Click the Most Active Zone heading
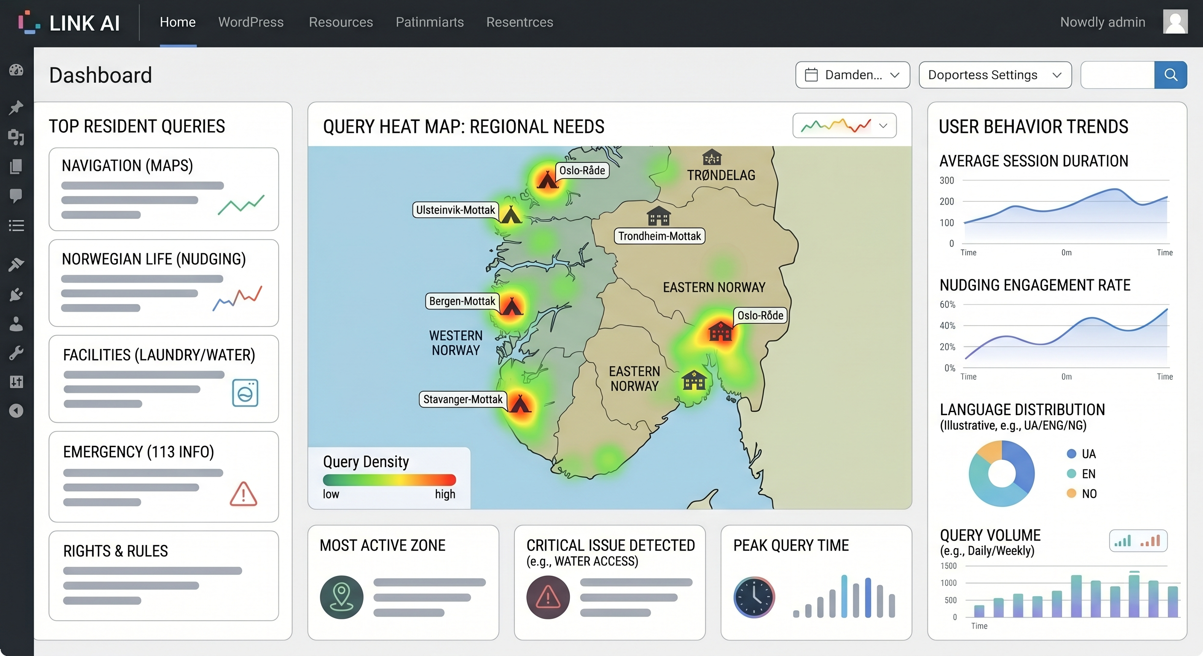The image size is (1203, 656). (x=382, y=545)
